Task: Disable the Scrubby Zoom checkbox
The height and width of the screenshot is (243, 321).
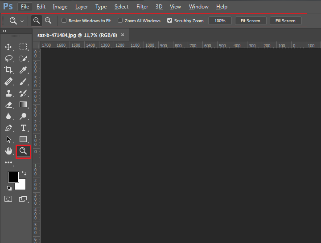Action: (x=170, y=20)
